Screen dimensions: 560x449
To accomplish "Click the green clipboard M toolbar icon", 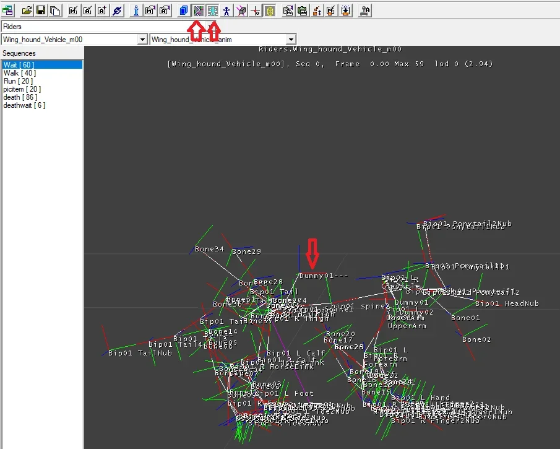I will click(302, 11).
